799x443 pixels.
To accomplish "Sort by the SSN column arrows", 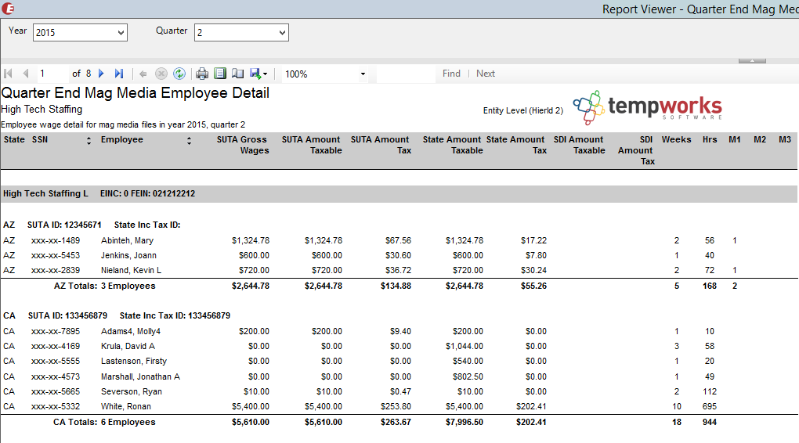I will [89, 141].
